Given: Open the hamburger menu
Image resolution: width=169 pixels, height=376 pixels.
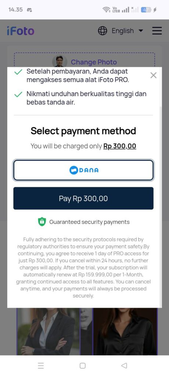Looking at the screenshot, I should [x=157, y=31].
